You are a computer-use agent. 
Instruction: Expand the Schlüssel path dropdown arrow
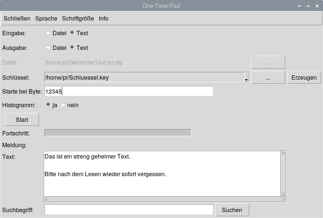[x=246, y=78]
